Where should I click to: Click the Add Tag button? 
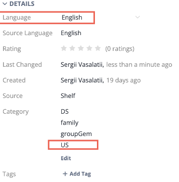point(77,174)
